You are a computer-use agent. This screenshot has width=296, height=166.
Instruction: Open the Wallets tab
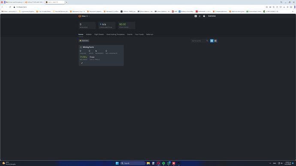coord(88,35)
